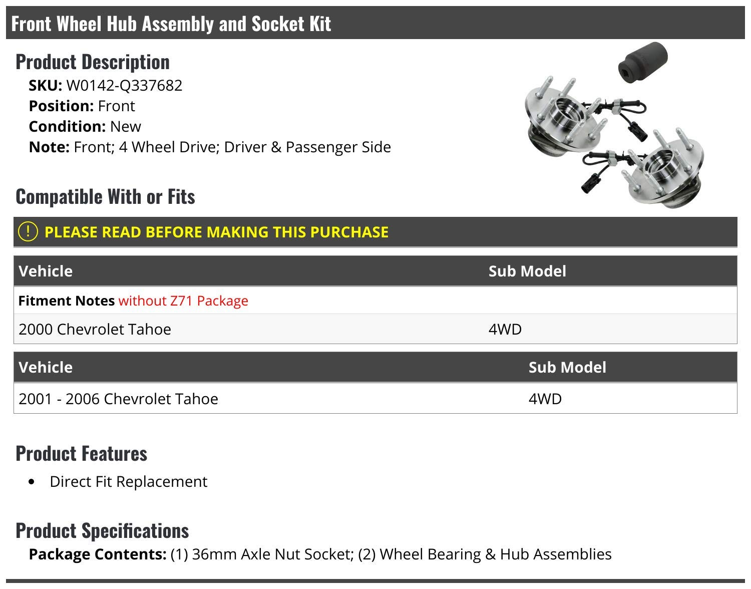Select the 2001 - 2006 Chevrolet Tahoe row

coord(375,399)
